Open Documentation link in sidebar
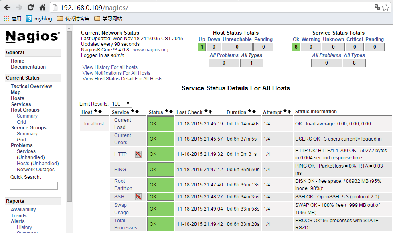393x233 pixels. (28, 67)
